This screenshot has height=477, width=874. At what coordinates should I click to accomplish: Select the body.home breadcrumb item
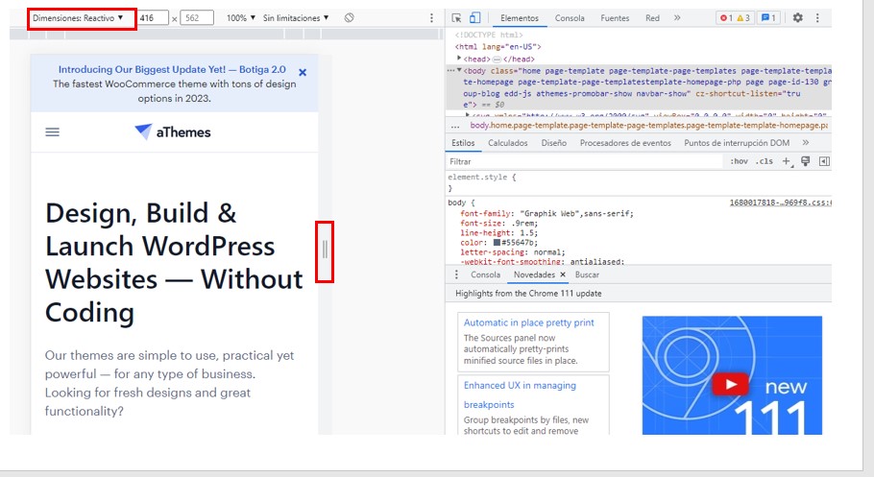click(649, 126)
